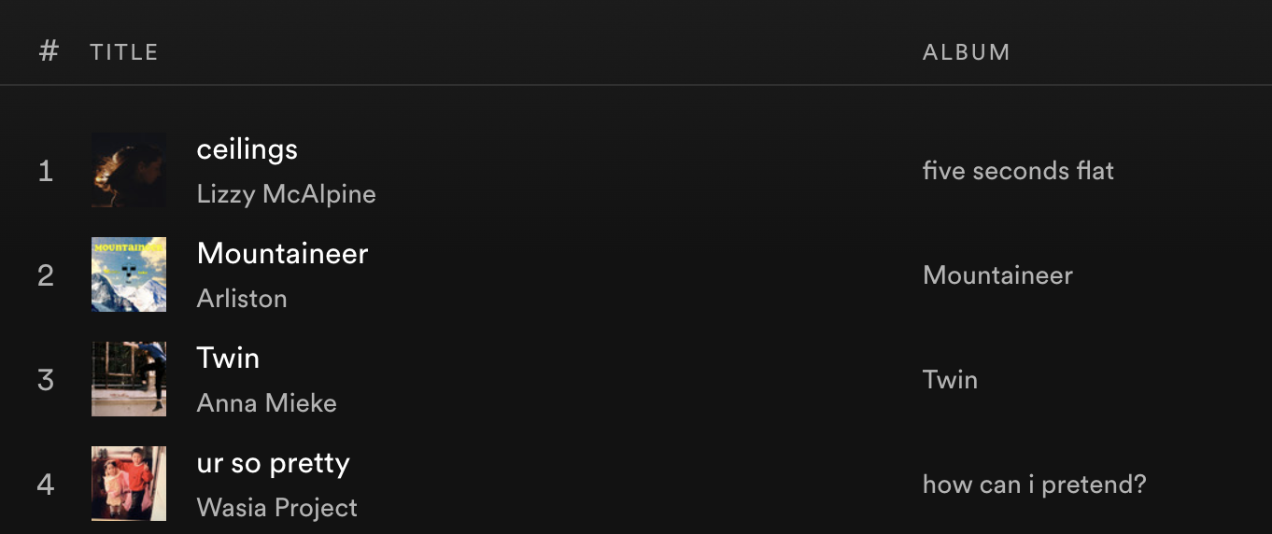1272x534 pixels.
Task: Open the ceilings album cover thumbnail
Action: click(129, 170)
